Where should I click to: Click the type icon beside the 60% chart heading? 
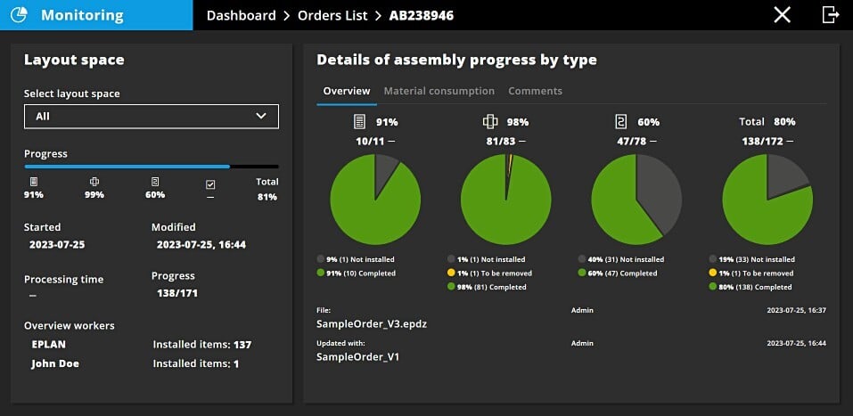tap(620, 121)
